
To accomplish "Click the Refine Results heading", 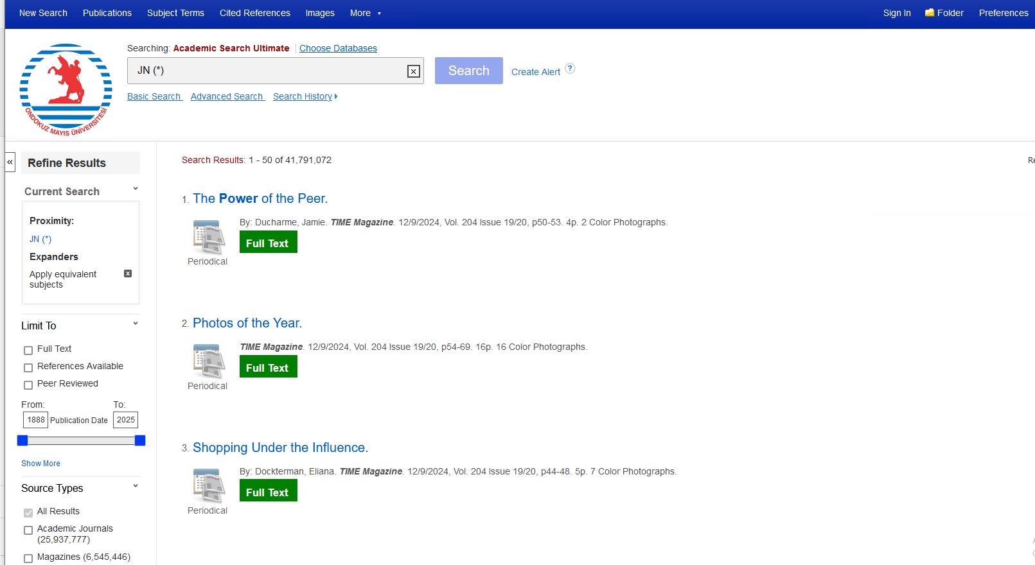I will [67, 163].
